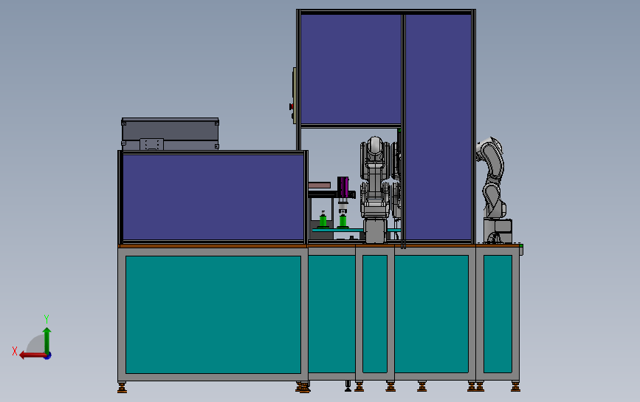Viewport: 640px width, 402px height.
Task: Select the robot arm inside the enclosure
Action: tap(375, 190)
